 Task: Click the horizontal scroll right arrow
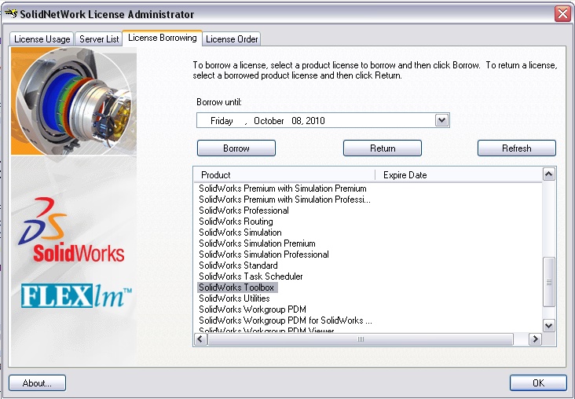click(x=535, y=339)
